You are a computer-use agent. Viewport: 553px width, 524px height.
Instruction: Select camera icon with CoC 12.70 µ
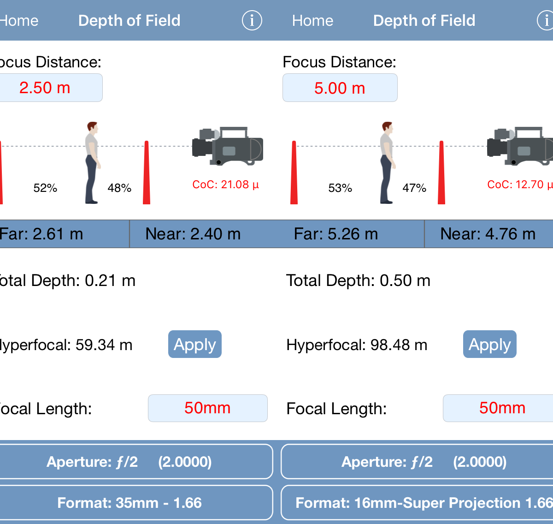[520, 146]
